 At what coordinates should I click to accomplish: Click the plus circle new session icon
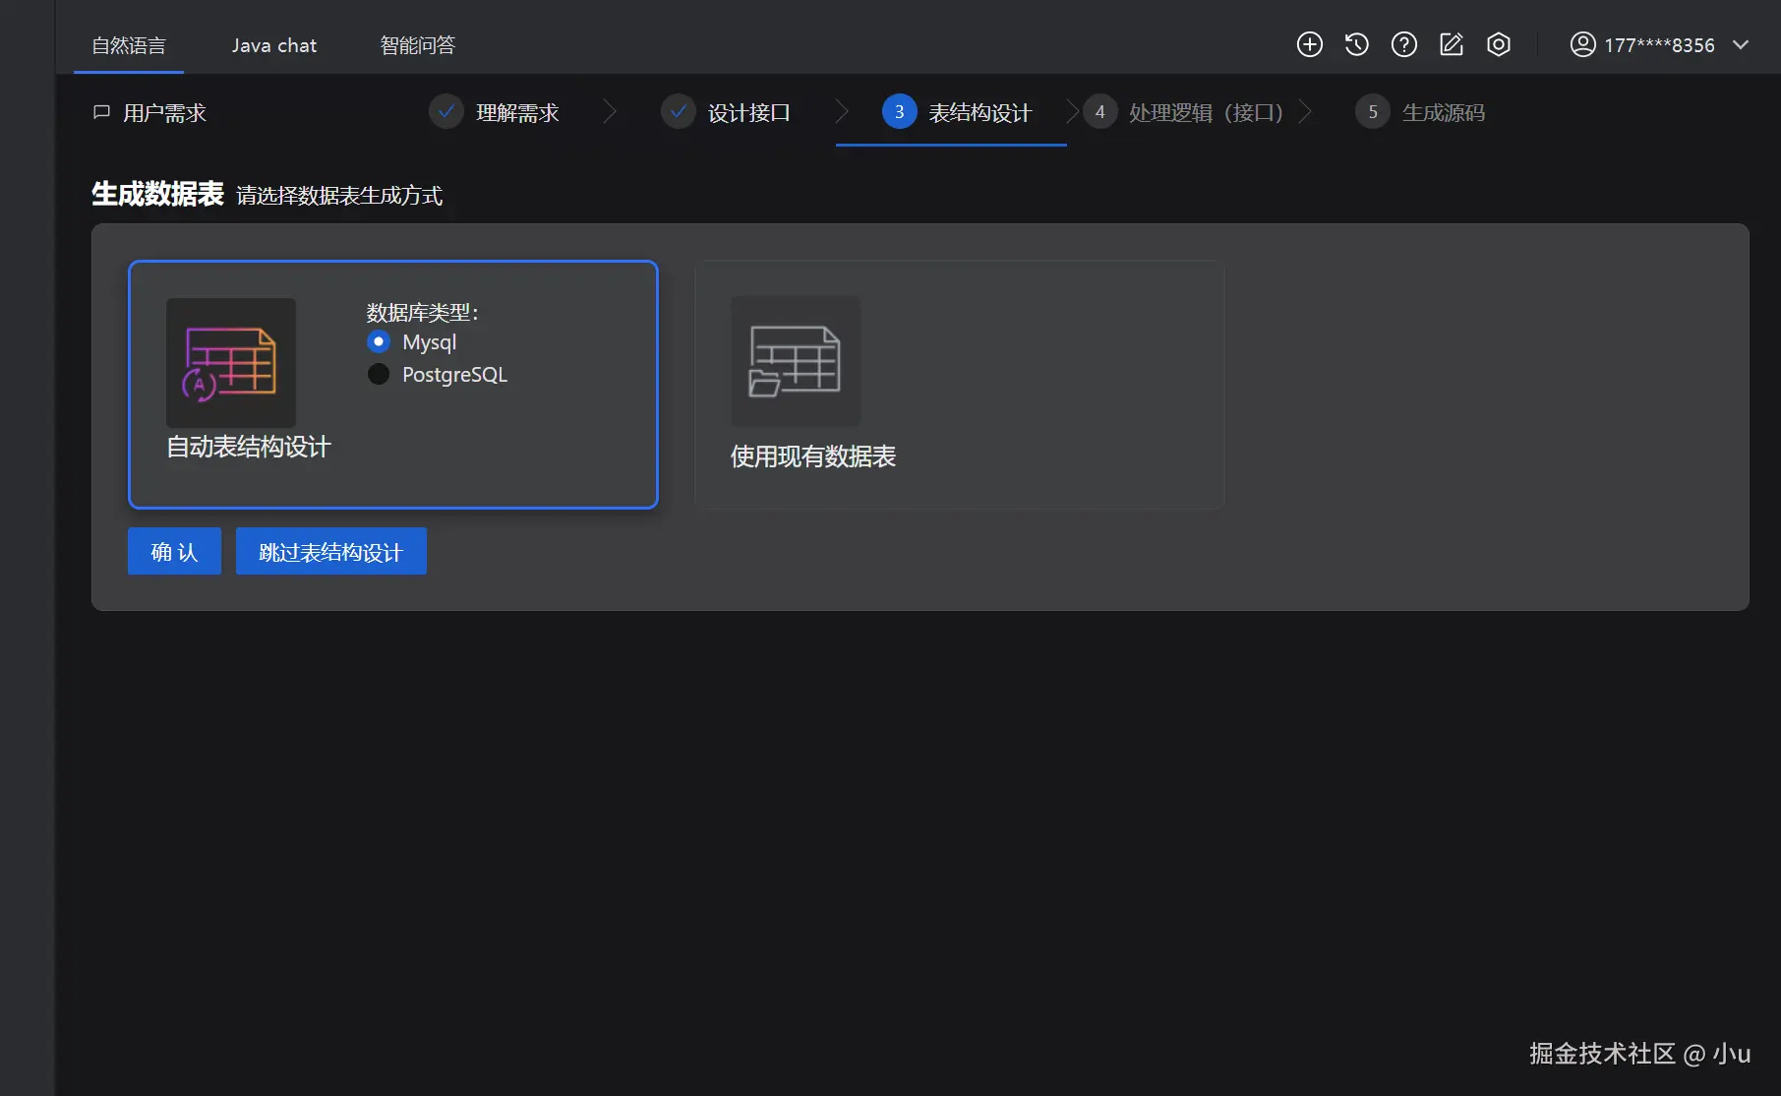pyautogui.click(x=1309, y=44)
